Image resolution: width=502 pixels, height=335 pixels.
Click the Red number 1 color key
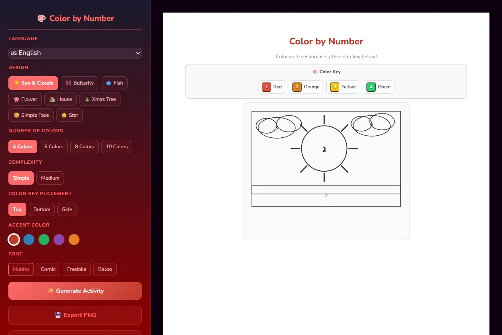[x=272, y=87]
